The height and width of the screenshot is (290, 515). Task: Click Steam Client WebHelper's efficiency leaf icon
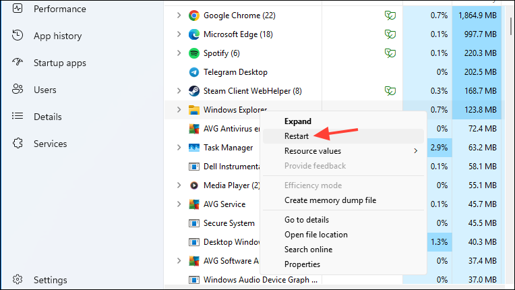click(390, 91)
